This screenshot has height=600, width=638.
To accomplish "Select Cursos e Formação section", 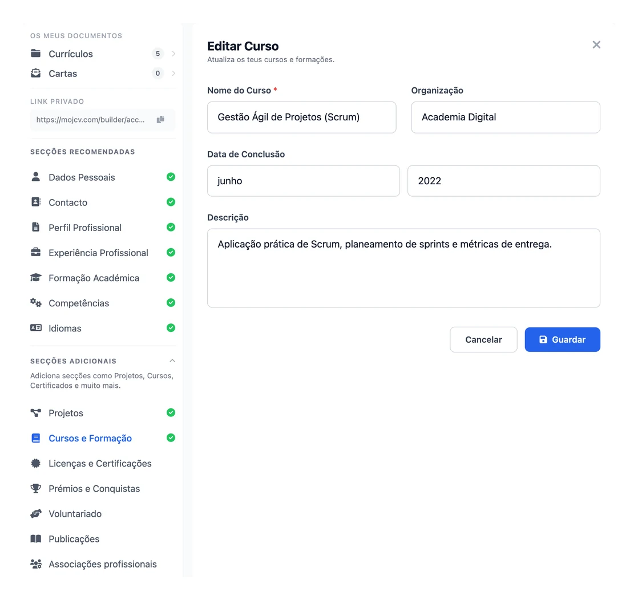I will [103, 438].
